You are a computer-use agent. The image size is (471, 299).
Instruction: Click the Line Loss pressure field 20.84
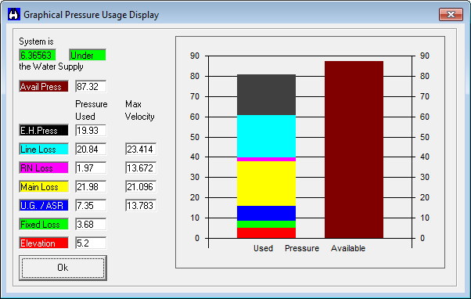click(x=91, y=149)
